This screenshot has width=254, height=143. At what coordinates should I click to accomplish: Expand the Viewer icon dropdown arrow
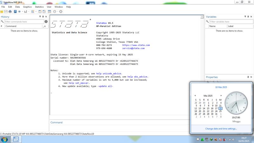pyautogui.click(x=23, y=11)
